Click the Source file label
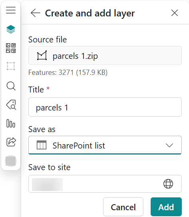This screenshot has width=189, height=217. (48, 40)
